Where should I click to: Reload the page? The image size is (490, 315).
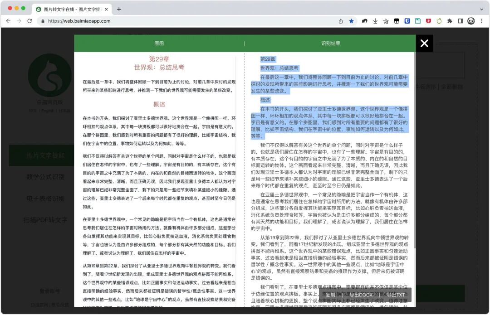click(x=29, y=21)
